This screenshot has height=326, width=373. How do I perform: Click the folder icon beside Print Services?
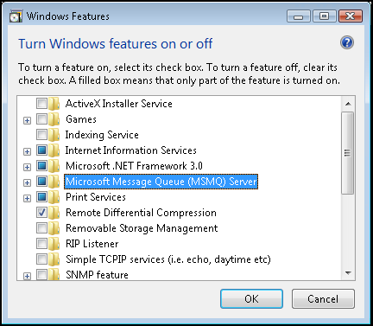point(54,197)
